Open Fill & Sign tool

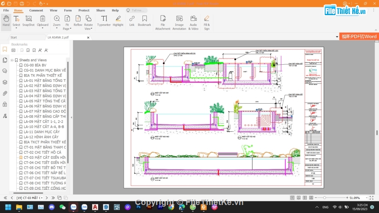(x=207, y=23)
